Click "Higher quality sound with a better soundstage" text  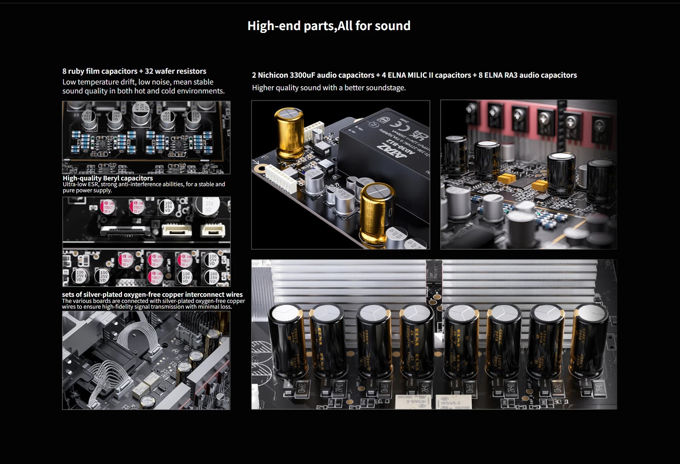coord(329,88)
